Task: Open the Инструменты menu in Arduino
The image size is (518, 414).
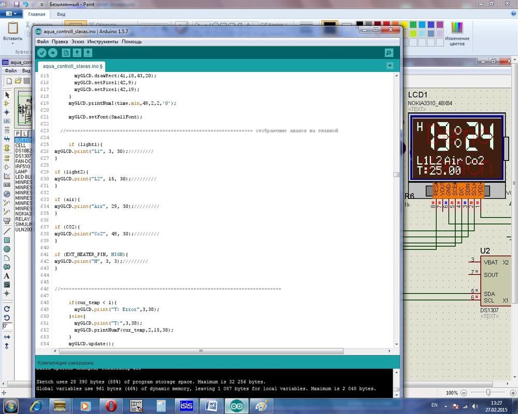Action: (x=103, y=41)
